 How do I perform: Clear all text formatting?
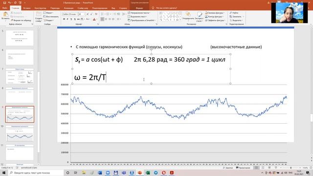click(96, 14)
